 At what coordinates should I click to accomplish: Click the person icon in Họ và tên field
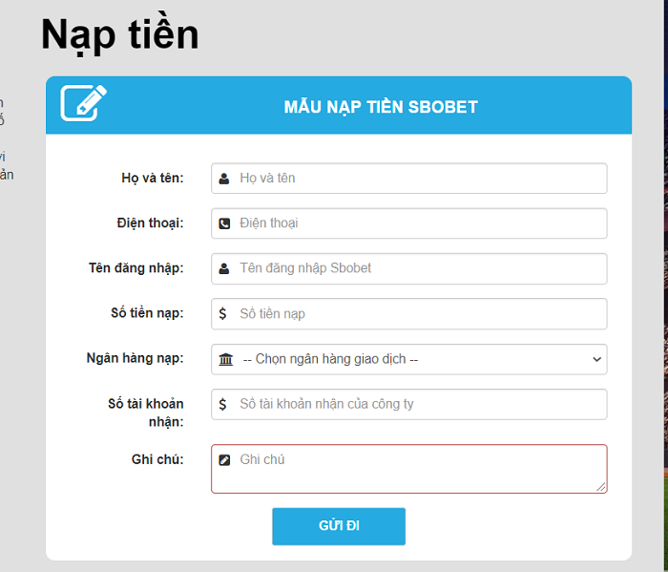224,179
